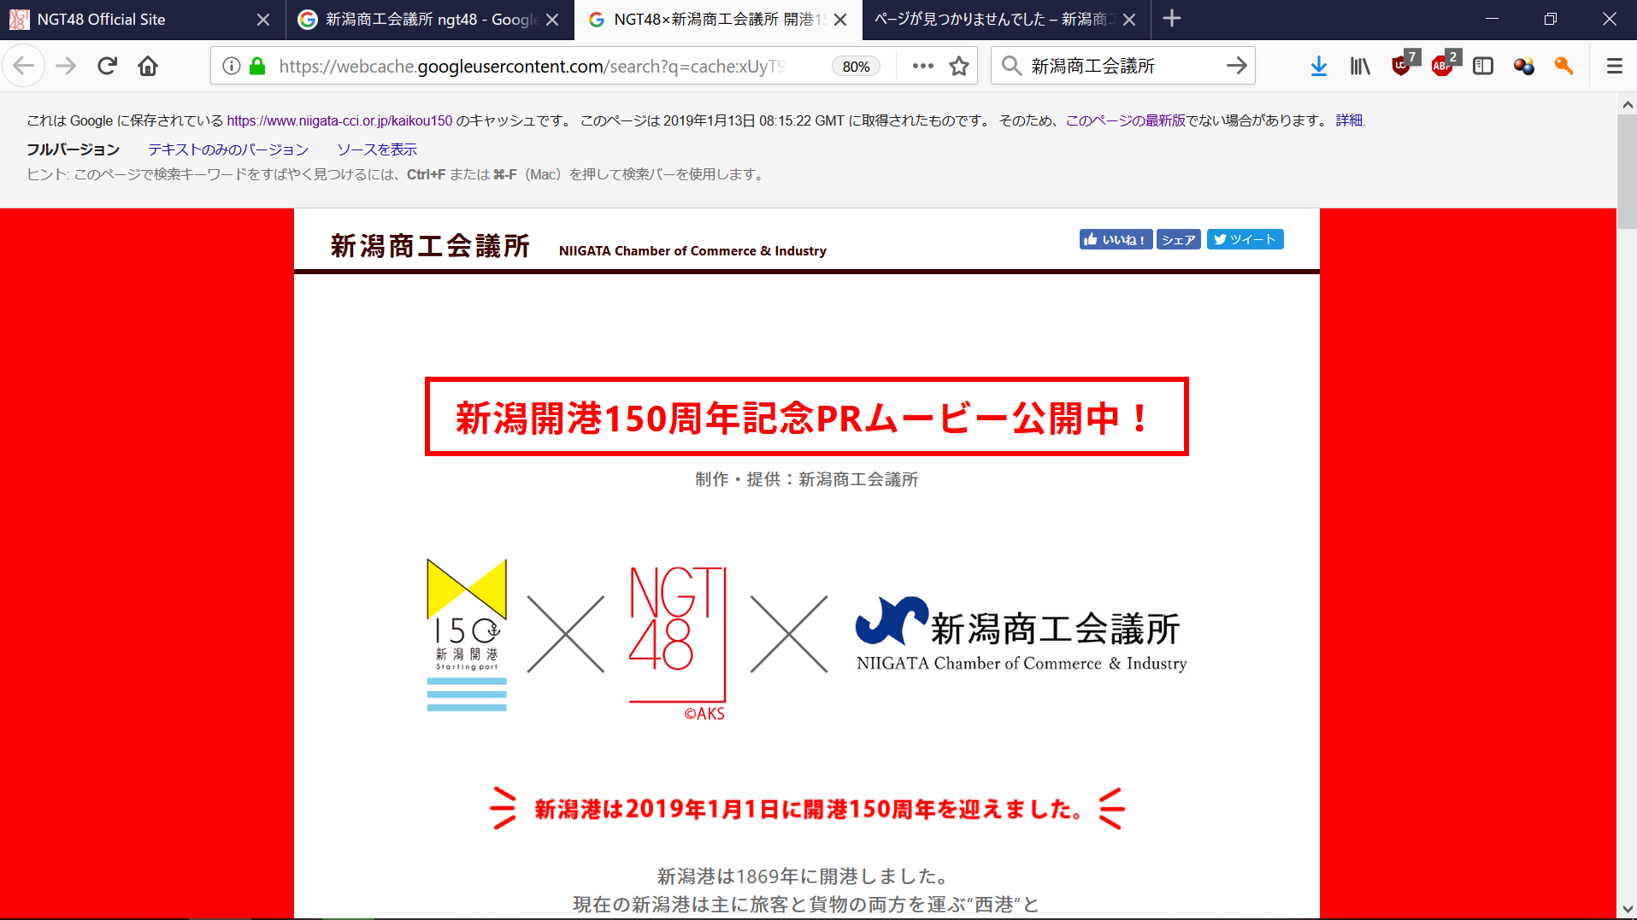Image resolution: width=1637 pixels, height=920 pixels.
Task: Open a new browser tab
Action: (x=1172, y=19)
